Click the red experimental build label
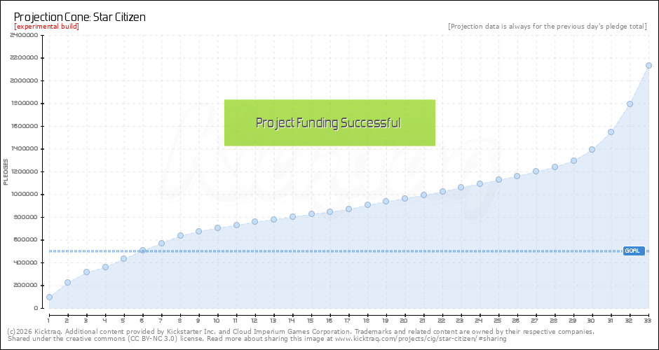This screenshot has width=659, height=350. 46,27
